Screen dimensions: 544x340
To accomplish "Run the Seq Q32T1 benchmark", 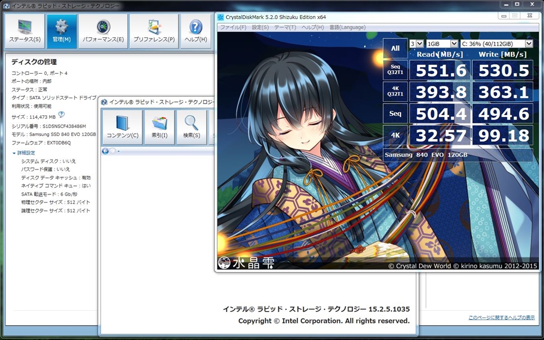I will (395, 70).
